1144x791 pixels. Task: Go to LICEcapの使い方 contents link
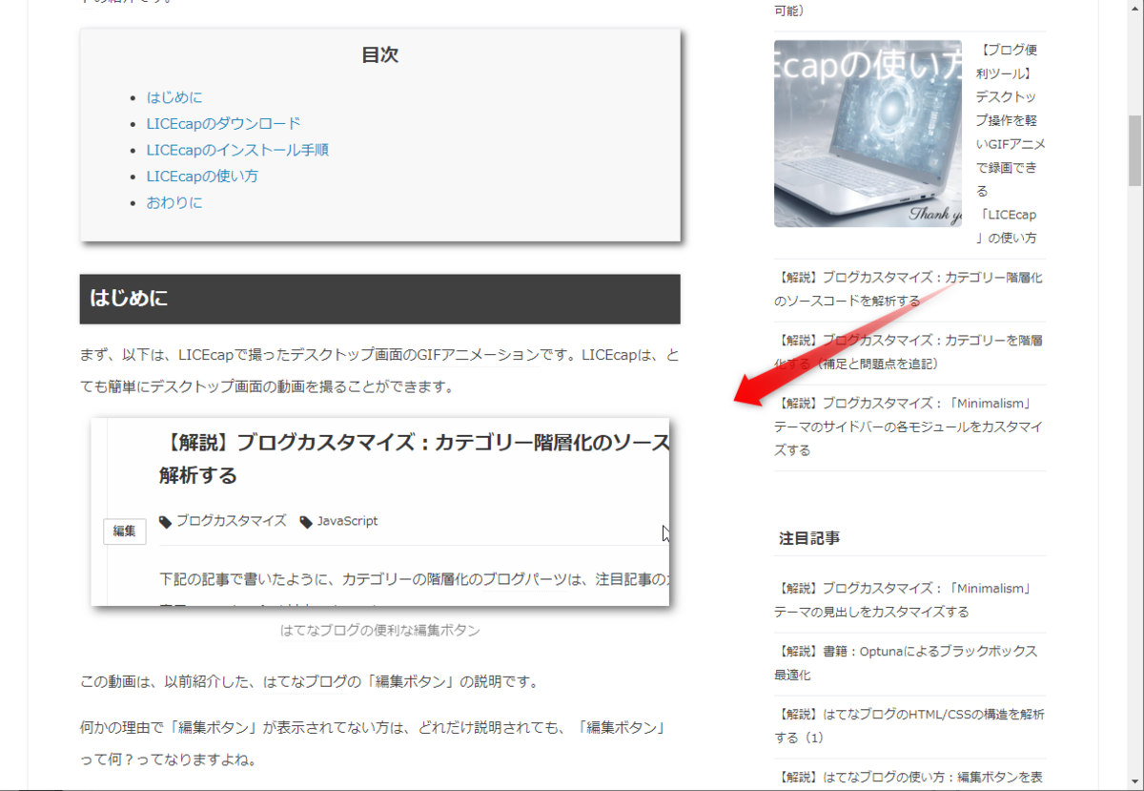(x=202, y=177)
